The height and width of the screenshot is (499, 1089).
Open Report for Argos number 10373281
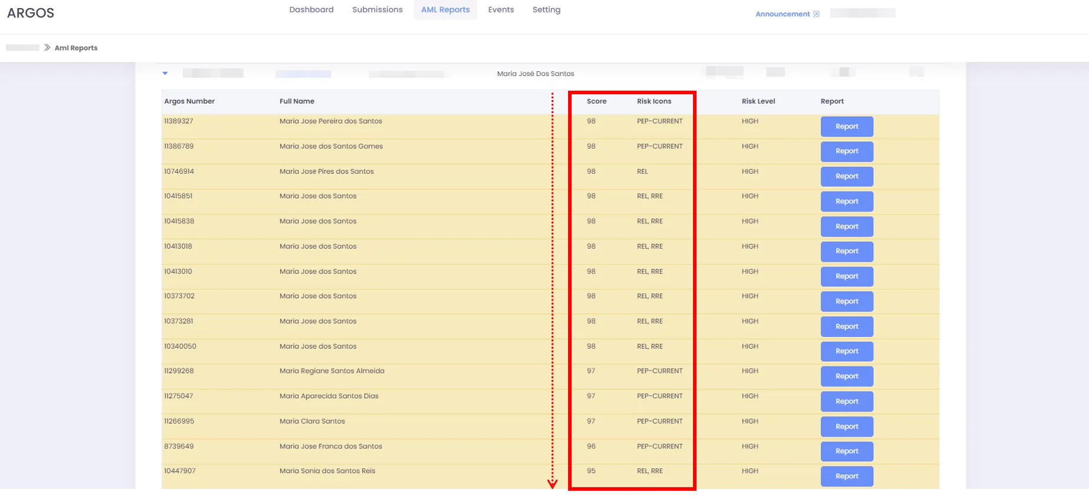847,326
